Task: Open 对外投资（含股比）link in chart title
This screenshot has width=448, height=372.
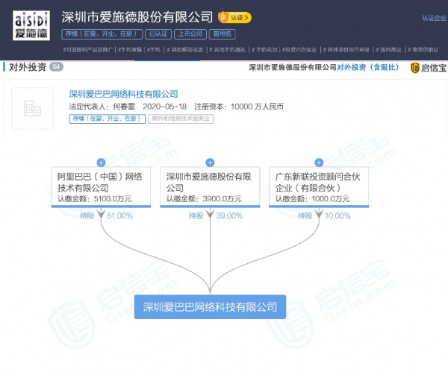Action: [367, 67]
